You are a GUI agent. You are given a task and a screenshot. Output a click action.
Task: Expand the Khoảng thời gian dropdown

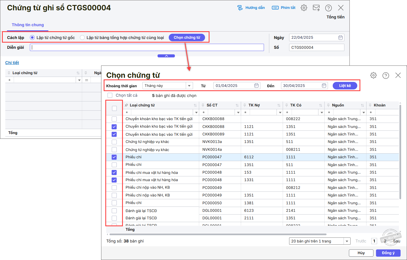pos(189,86)
